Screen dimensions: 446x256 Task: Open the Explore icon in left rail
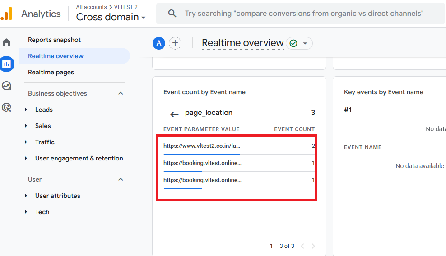point(7,86)
